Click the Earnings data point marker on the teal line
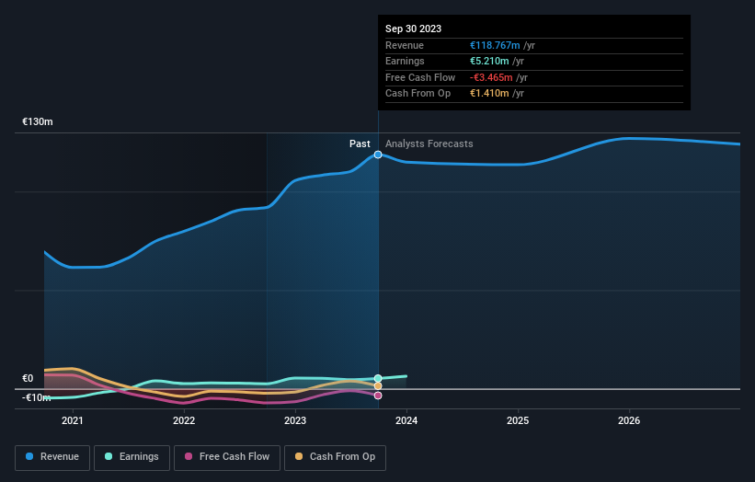Viewport: 755px width, 482px height. point(378,378)
